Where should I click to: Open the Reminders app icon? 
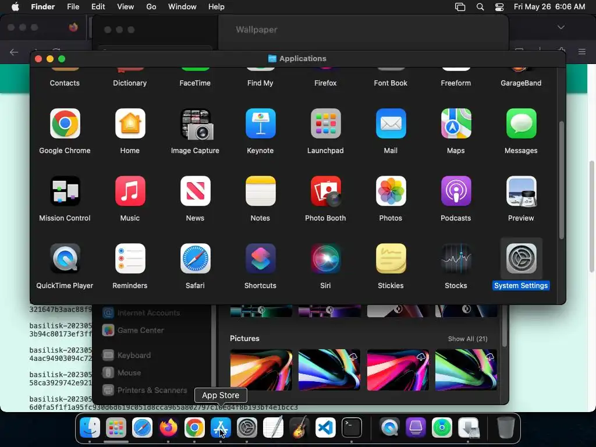[130, 258]
